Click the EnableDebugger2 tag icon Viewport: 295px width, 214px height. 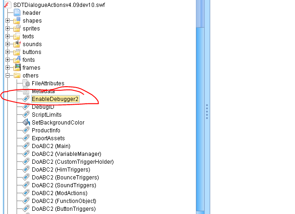(x=26, y=99)
